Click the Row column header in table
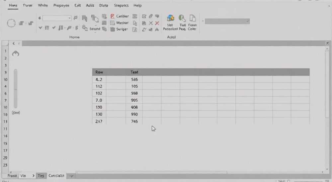Viewport: 332px width, 182px height. click(x=99, y=72)
